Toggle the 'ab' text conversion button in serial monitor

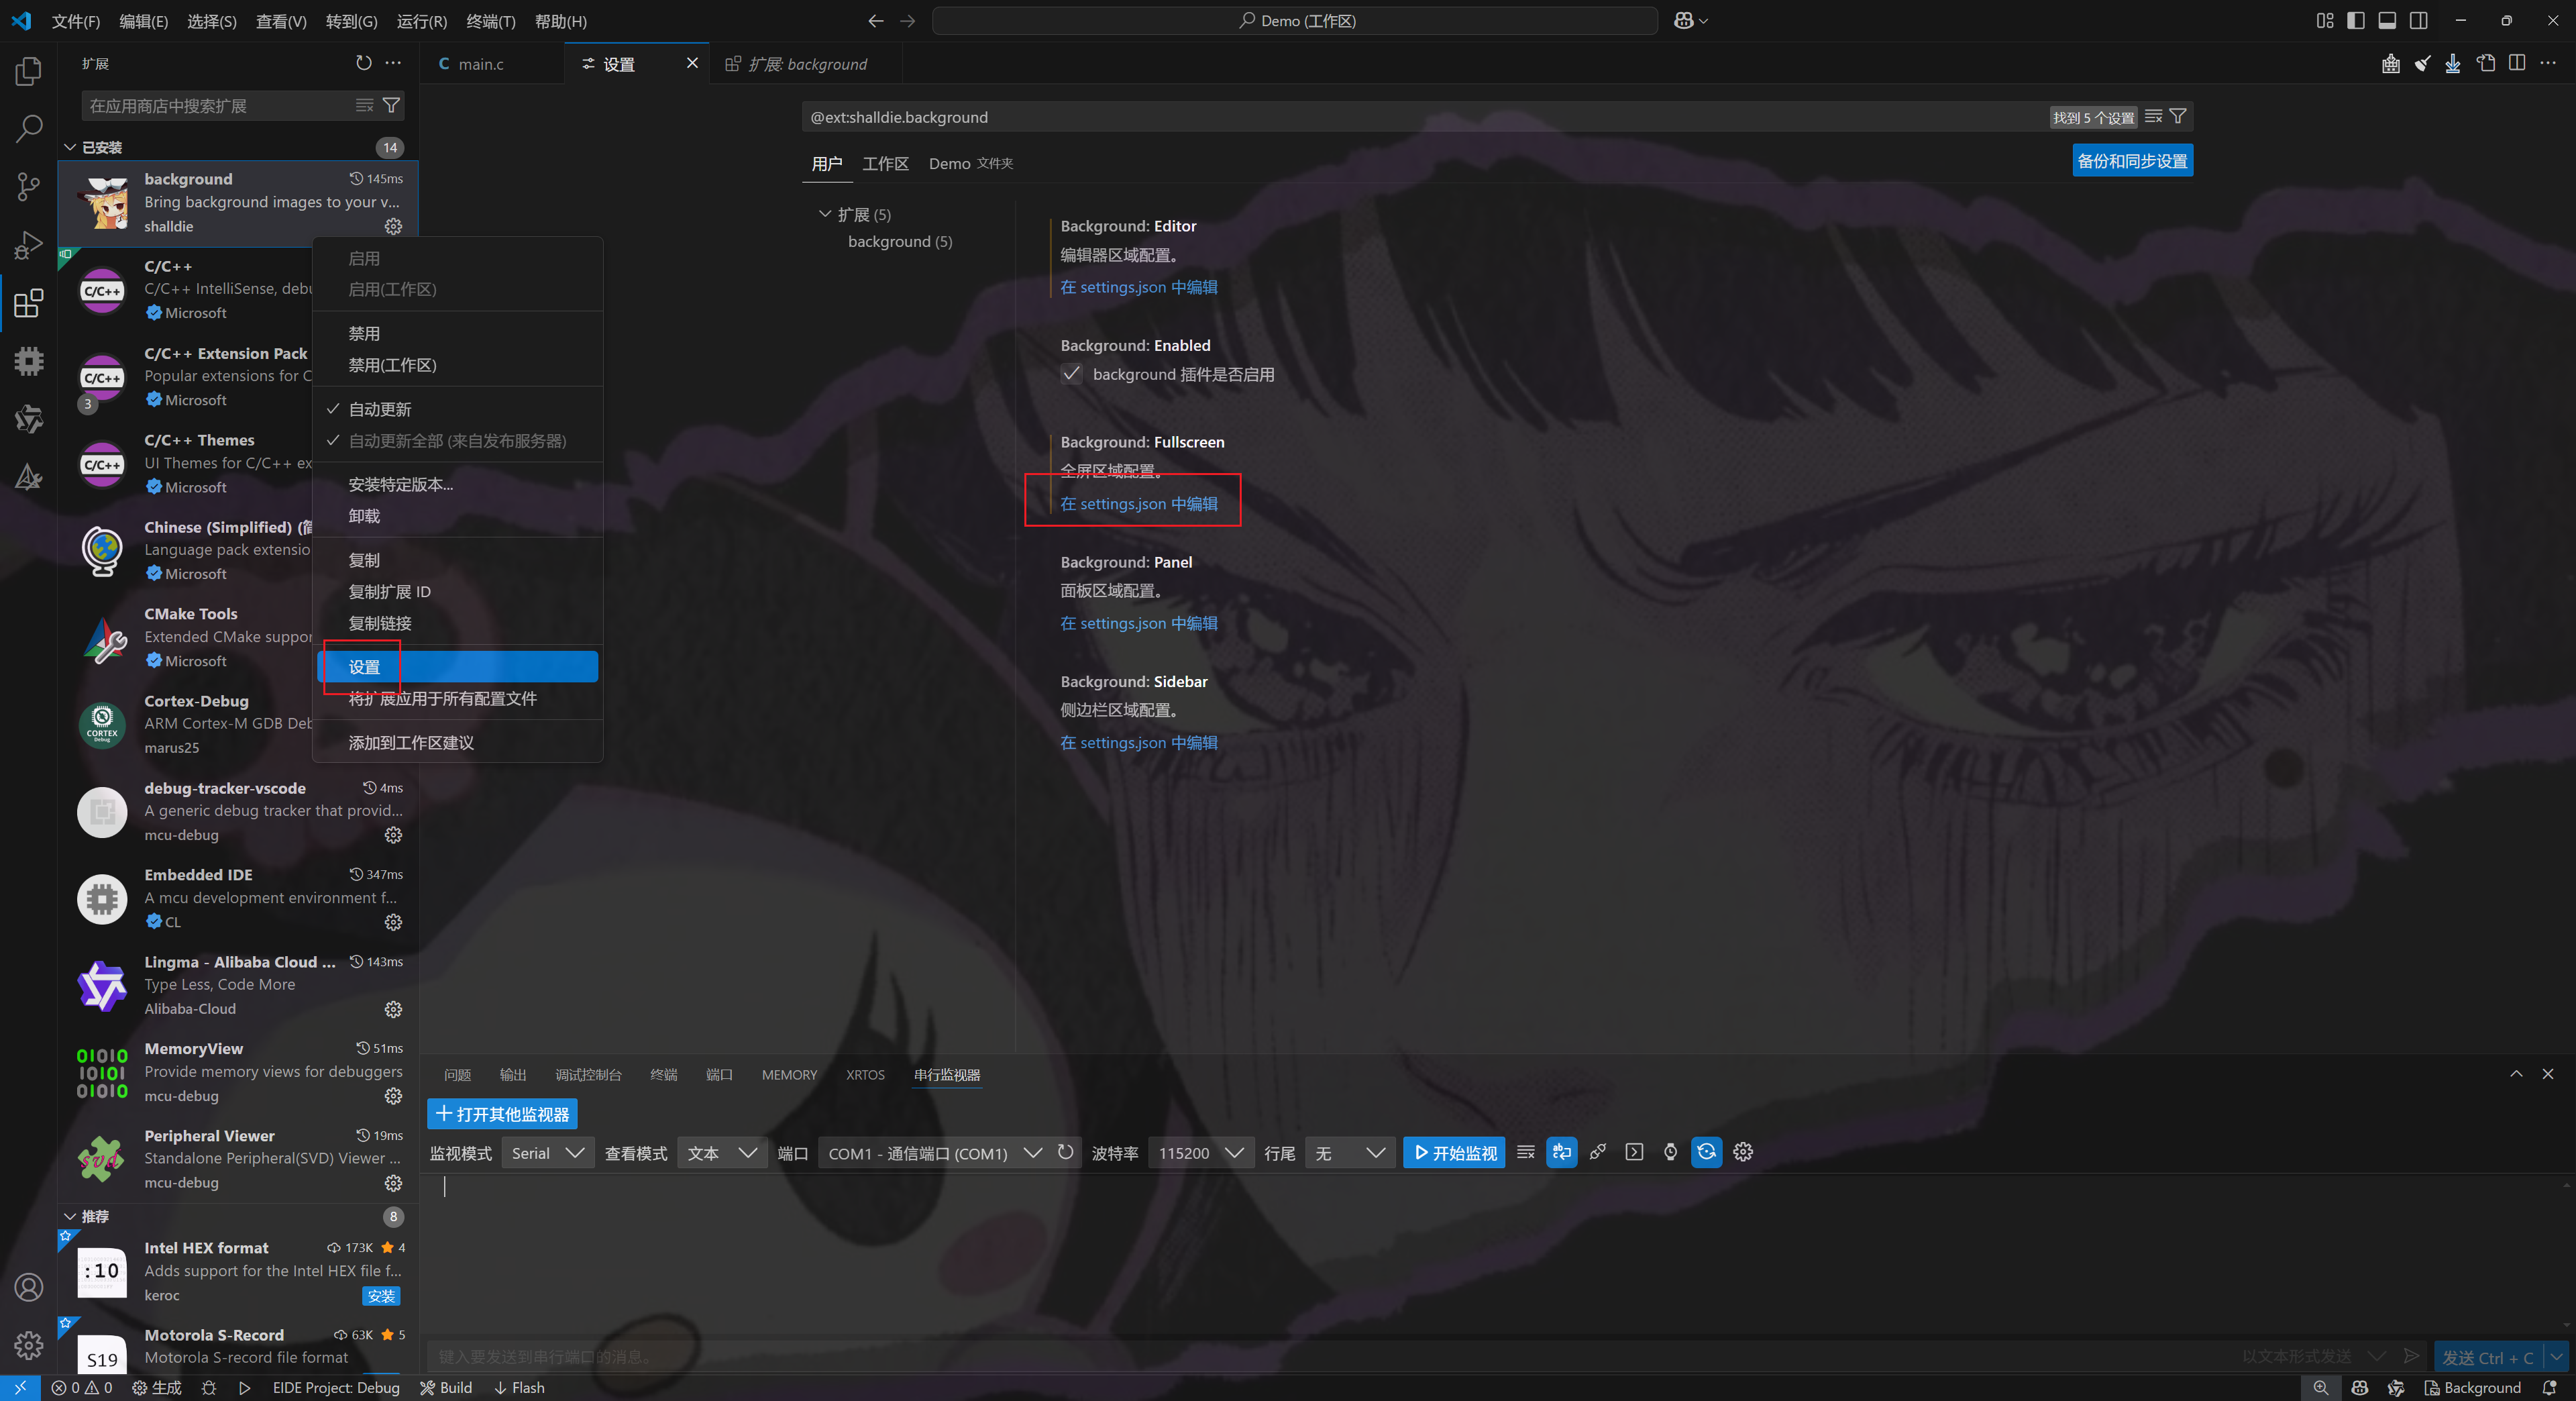point(1561,1152)
